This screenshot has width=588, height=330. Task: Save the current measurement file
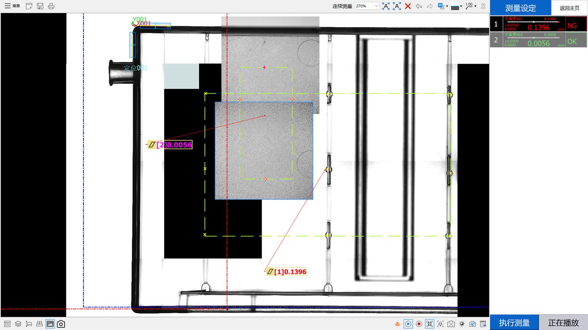(40, 6)
